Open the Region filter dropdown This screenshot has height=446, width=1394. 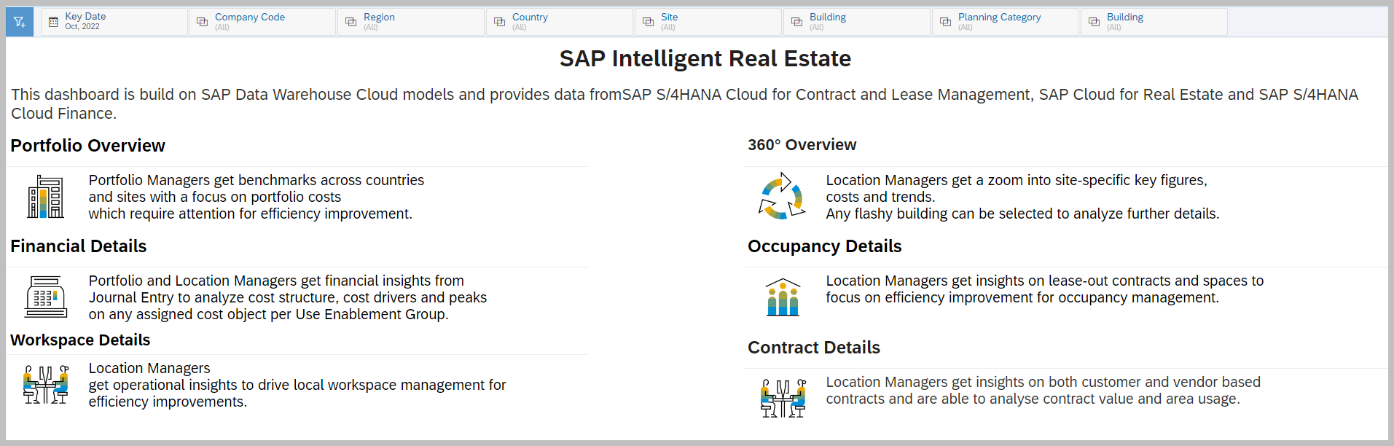tap(412, 22)
